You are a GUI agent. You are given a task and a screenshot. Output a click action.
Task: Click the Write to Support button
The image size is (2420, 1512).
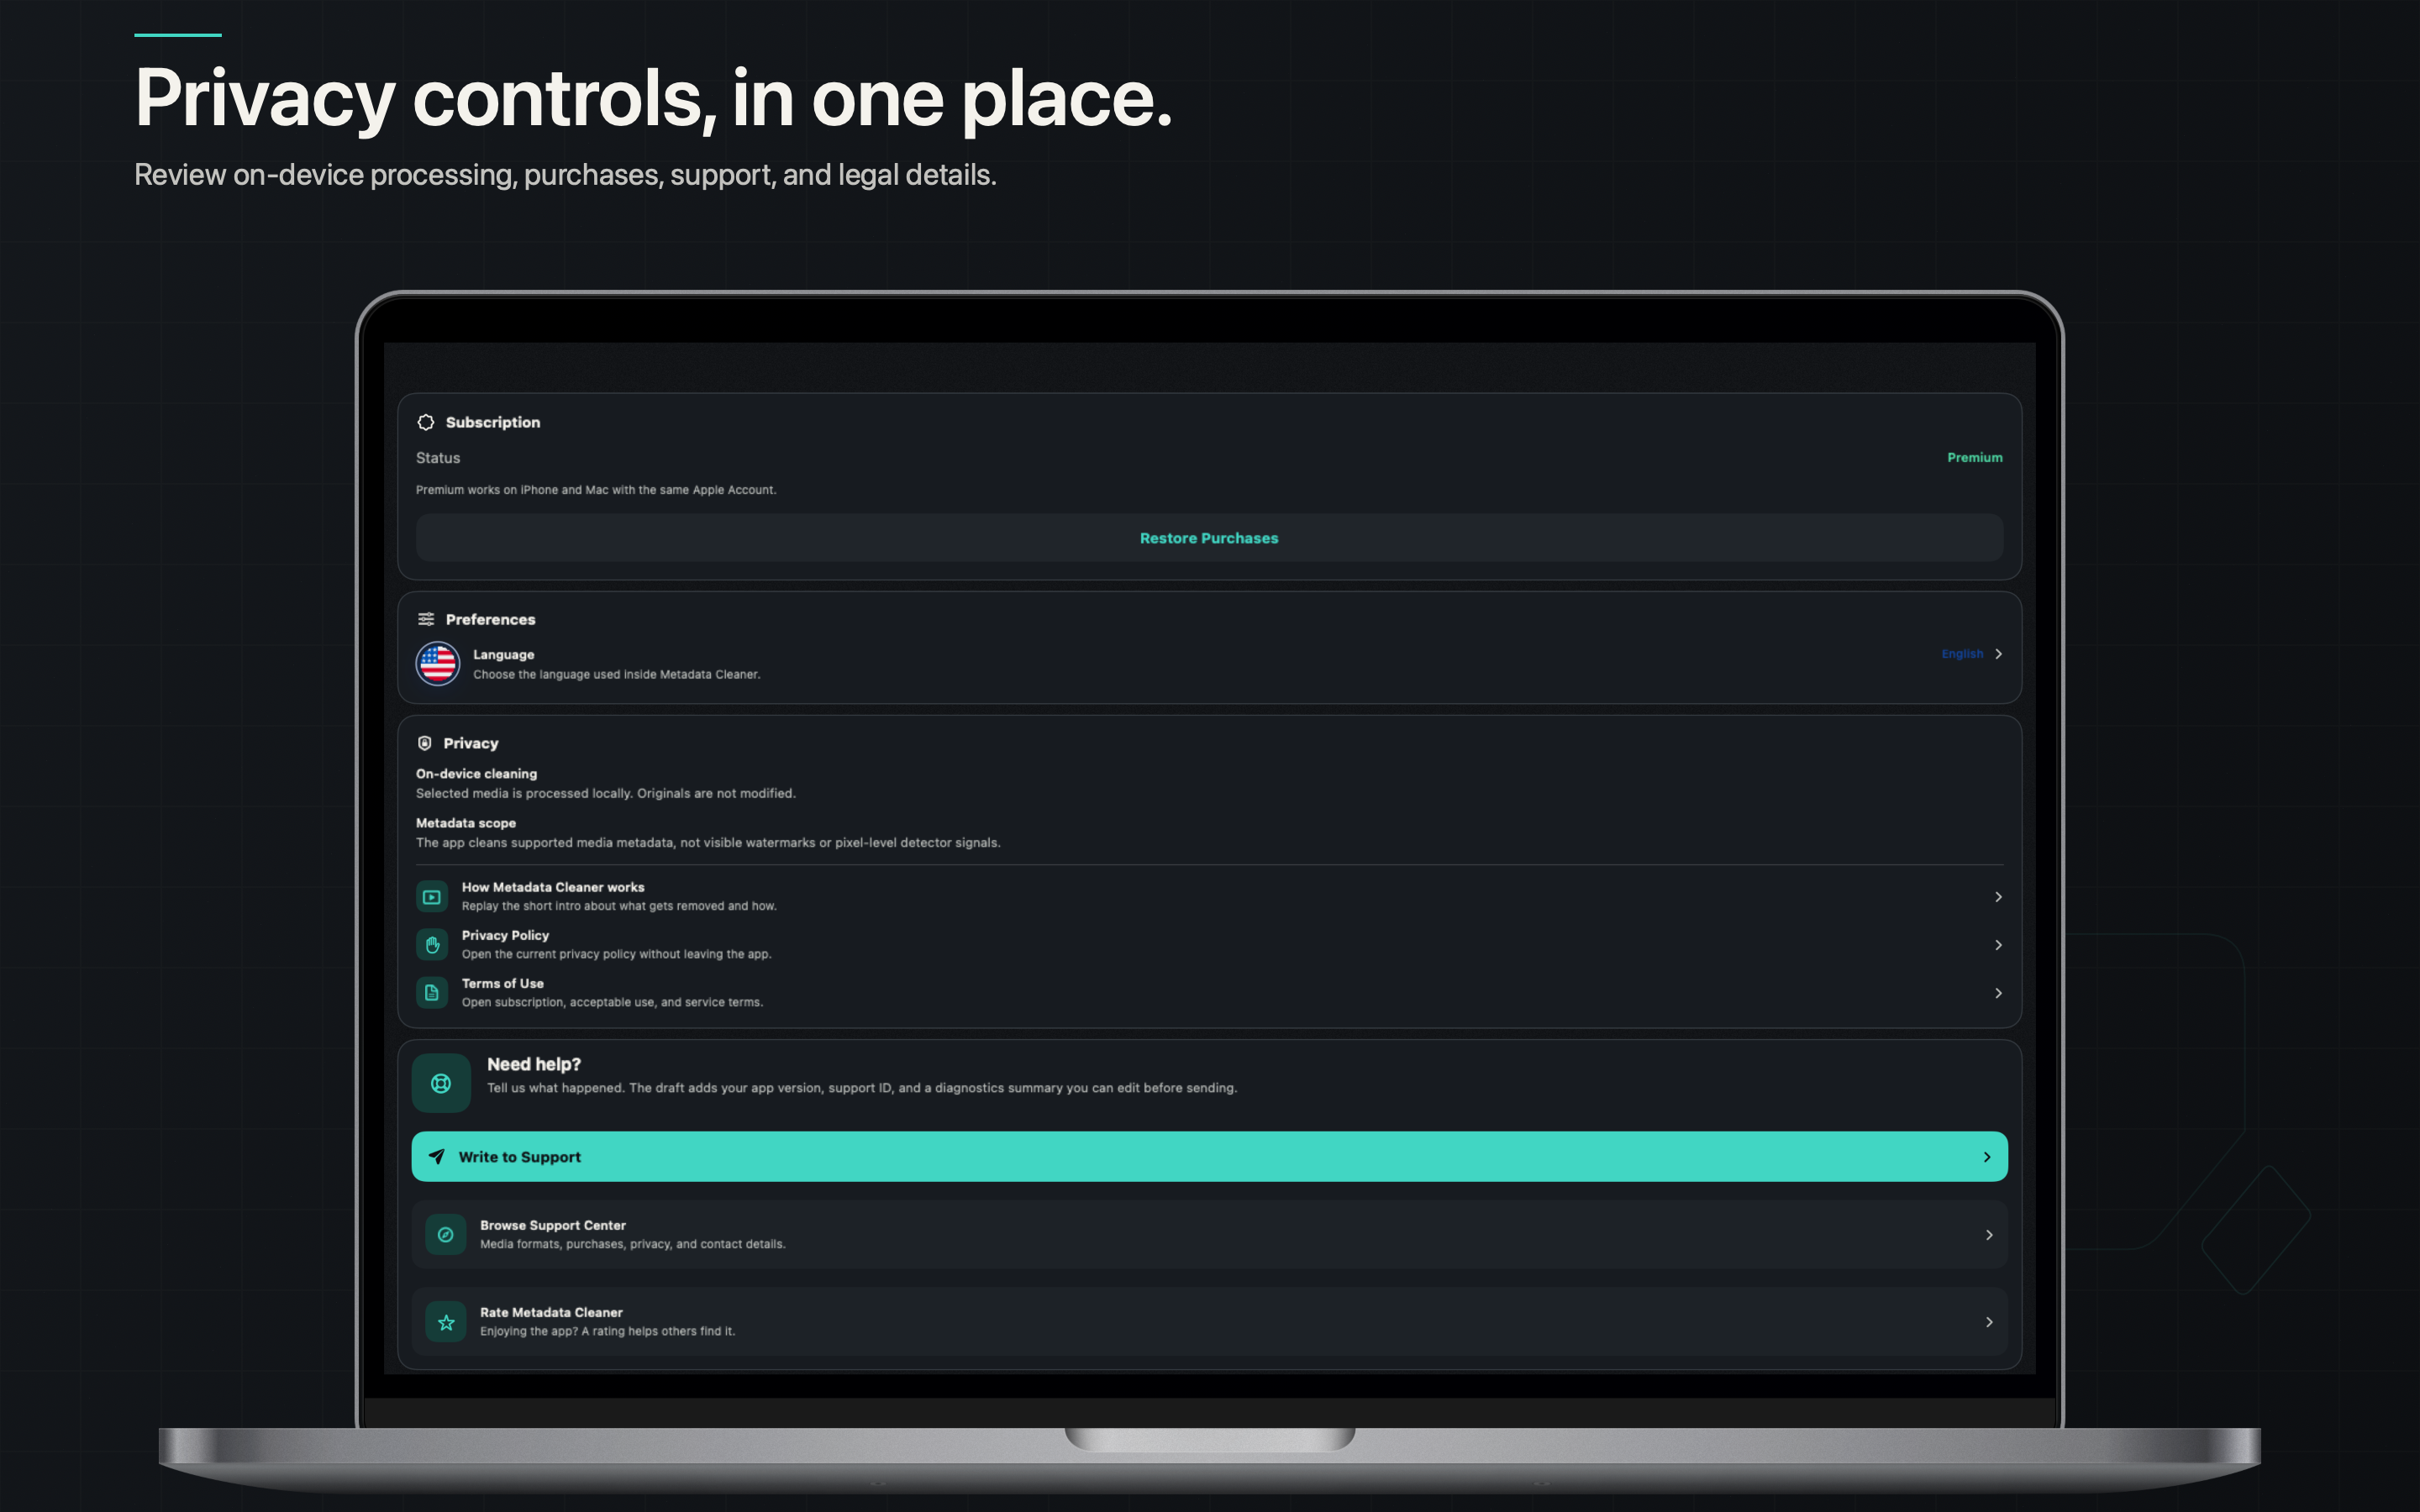coord(1210,1157)
